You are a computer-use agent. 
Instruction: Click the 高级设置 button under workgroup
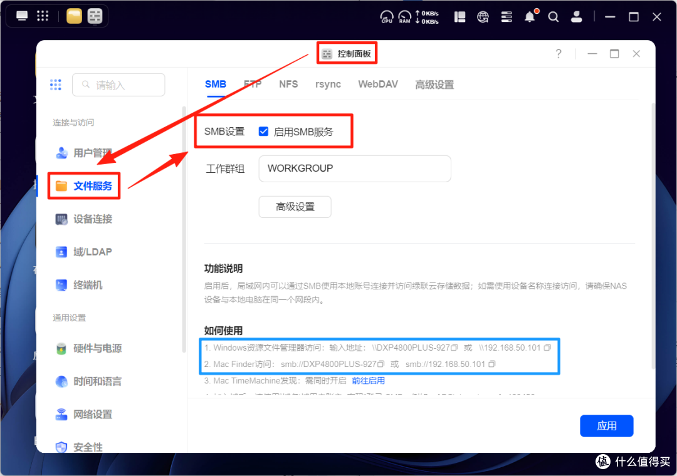pos(295,207)
